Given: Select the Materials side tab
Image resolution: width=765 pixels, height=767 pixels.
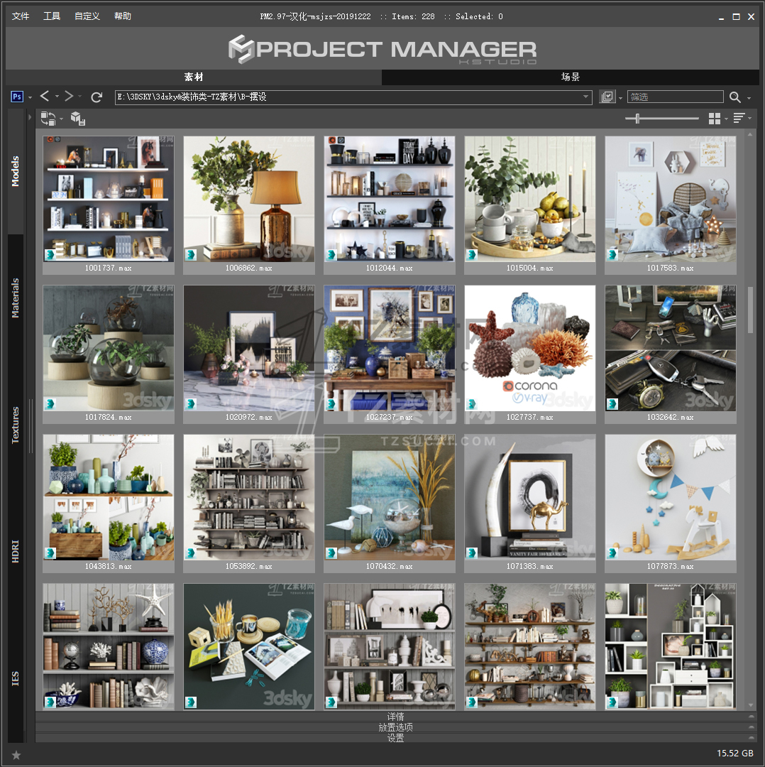Looking at the screenshot, I should coord(16,298).
